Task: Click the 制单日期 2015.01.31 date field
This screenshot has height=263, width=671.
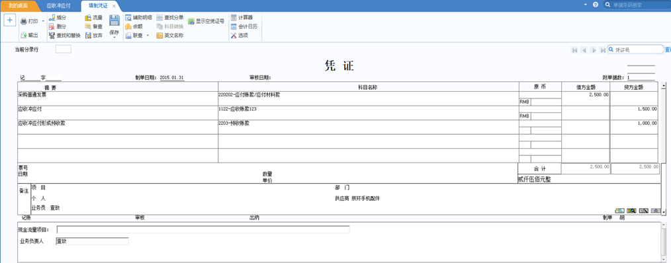Action: pyautogui.click(x=172, y=78)
